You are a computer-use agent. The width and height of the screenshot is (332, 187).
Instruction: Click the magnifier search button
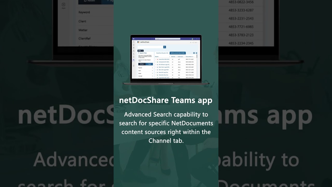point(164,47)
